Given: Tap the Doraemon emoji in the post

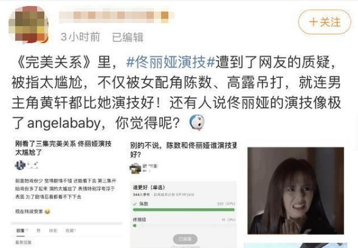Looking at the screenshot, I should (x=197, y=123).
